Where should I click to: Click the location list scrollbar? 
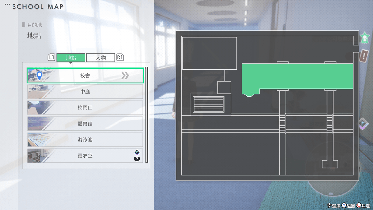point(147,115)
